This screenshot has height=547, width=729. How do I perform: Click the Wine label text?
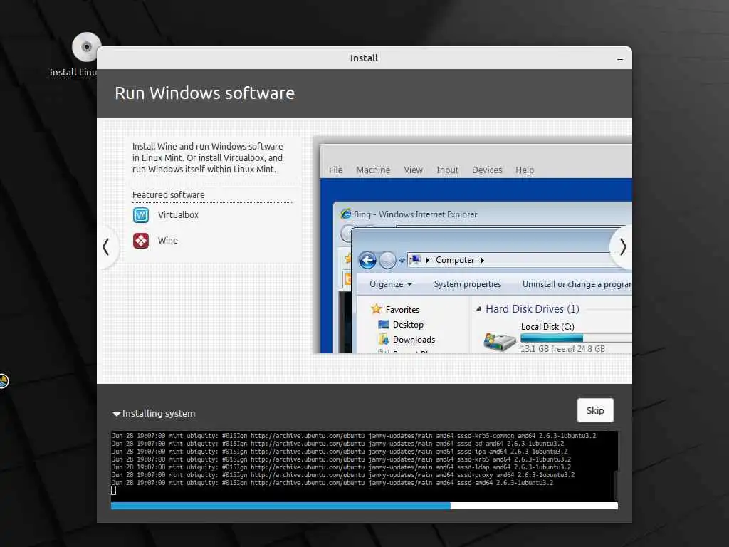click(x=167, y=241)
